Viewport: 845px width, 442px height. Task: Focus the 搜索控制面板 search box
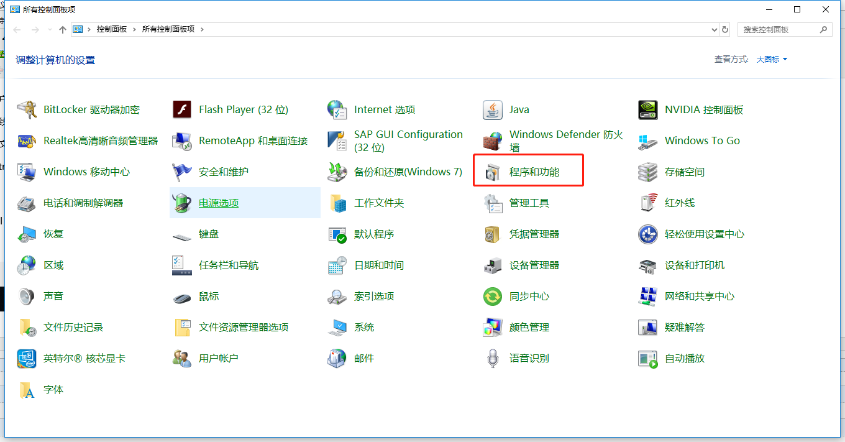pyautogui.click(x=785, y=29)
